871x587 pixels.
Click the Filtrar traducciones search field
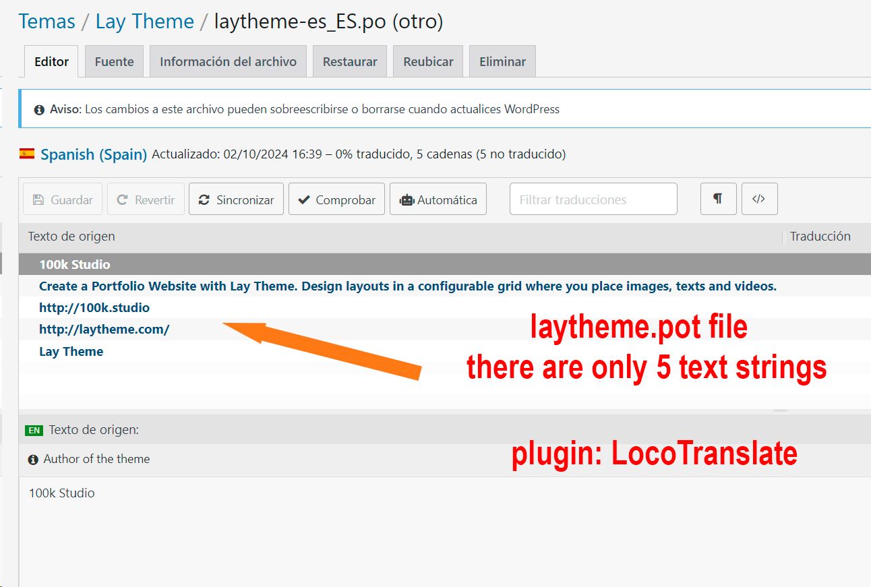(593, 199)
